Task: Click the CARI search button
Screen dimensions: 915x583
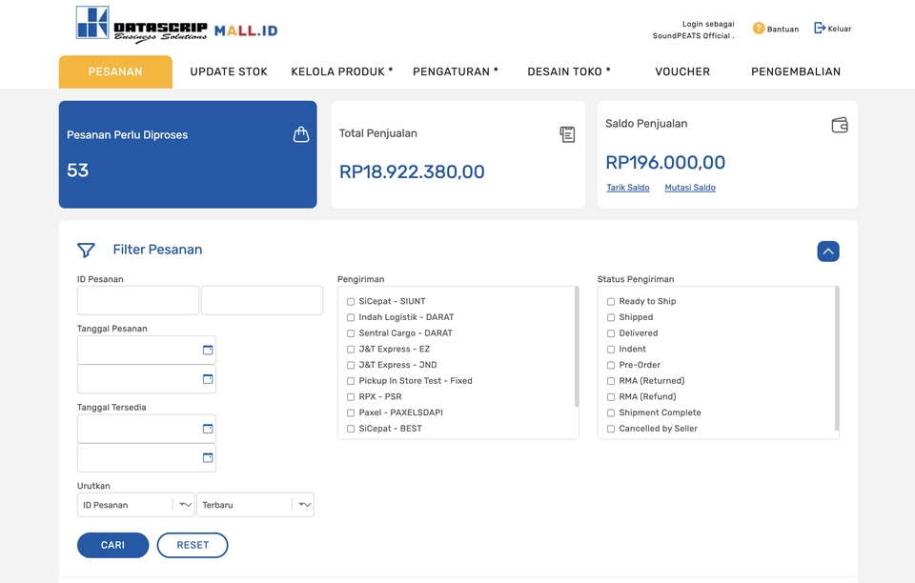Action: [112, 545]
